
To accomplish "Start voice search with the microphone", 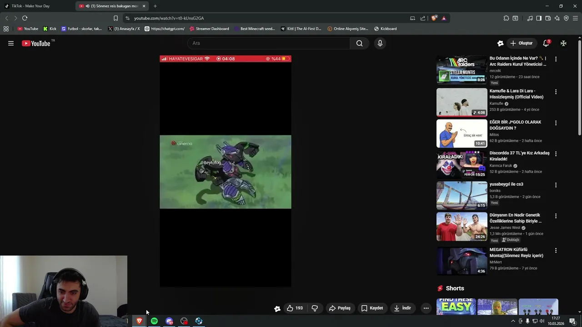I will point(380,43).
